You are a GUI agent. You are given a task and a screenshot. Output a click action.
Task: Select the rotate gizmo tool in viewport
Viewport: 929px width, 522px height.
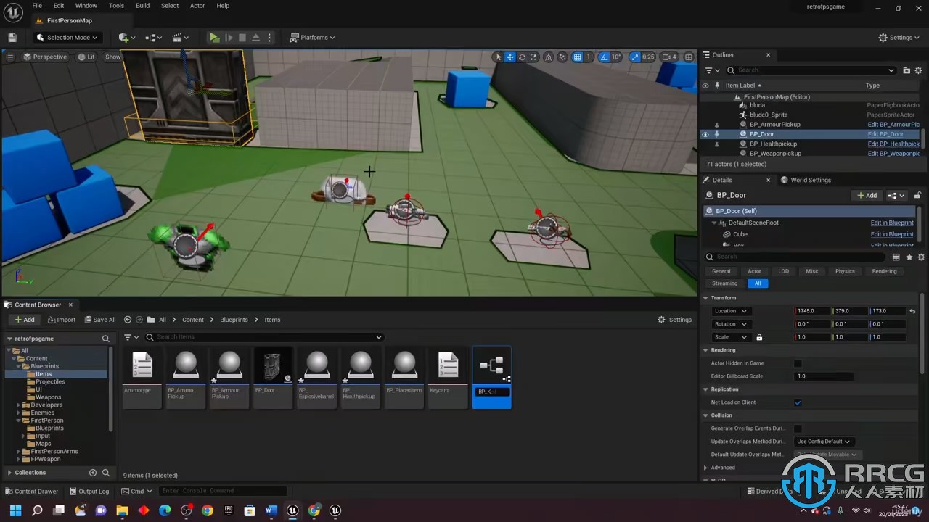point(522,57)
